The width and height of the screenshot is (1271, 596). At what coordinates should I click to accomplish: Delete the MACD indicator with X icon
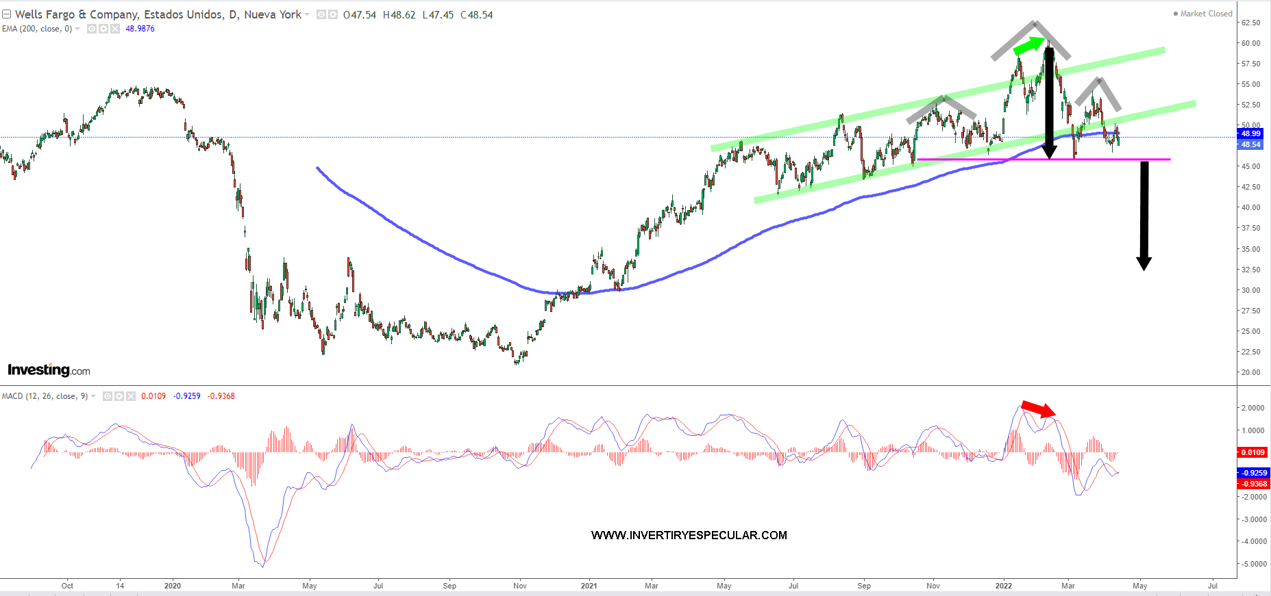(131, 396)
